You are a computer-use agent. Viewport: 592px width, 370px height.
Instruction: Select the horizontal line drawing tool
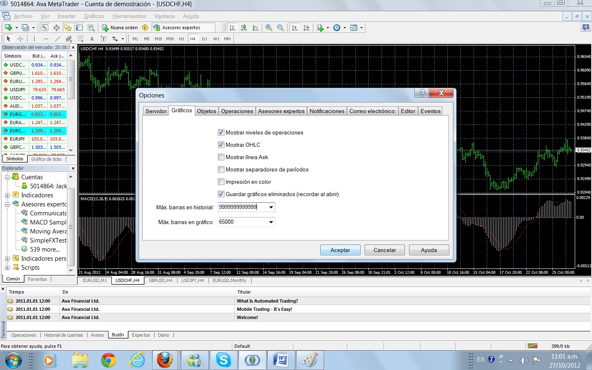pos(46,39)
